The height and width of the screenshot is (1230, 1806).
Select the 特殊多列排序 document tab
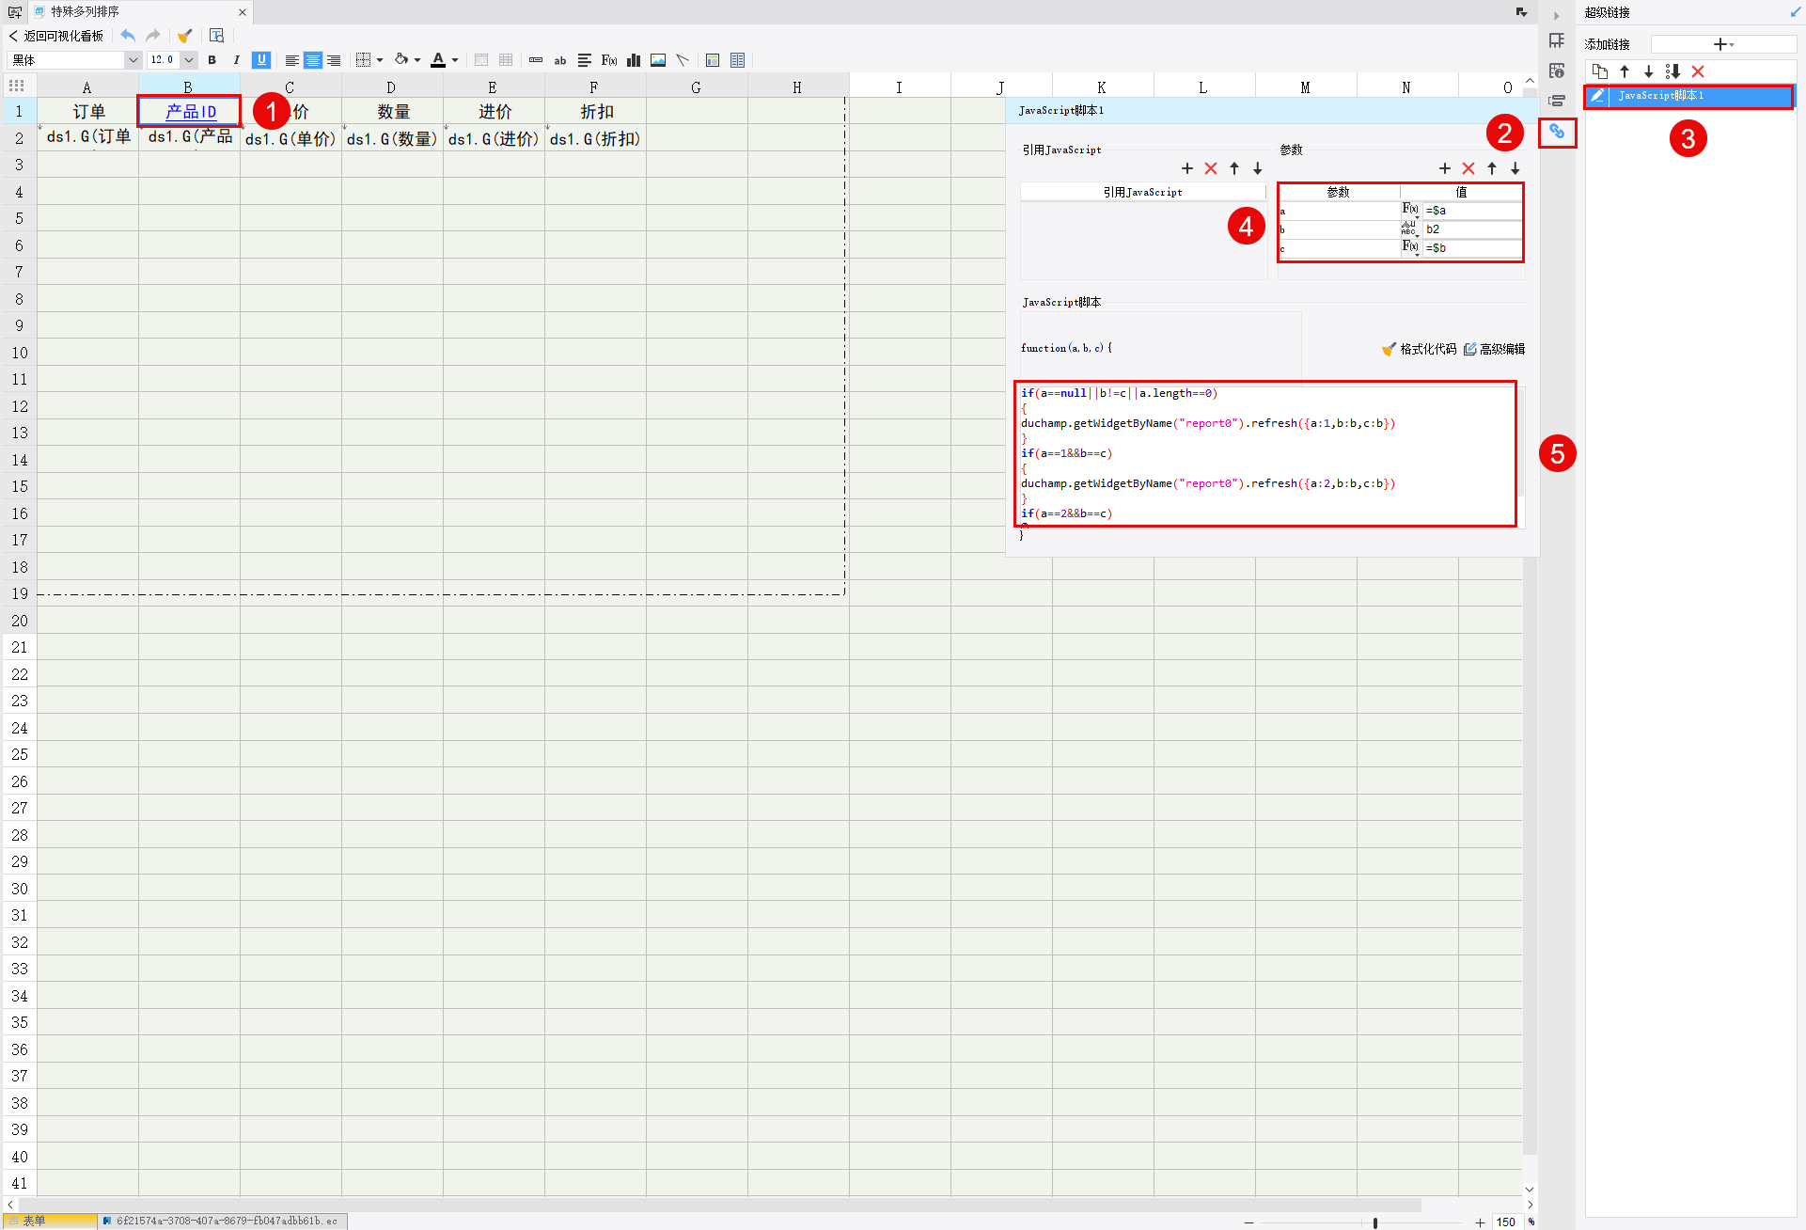85,11
